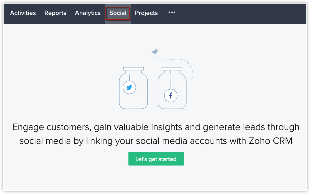Click the lid of the Twitter jar
Screen dimensions: 310x194
[133, 68]
